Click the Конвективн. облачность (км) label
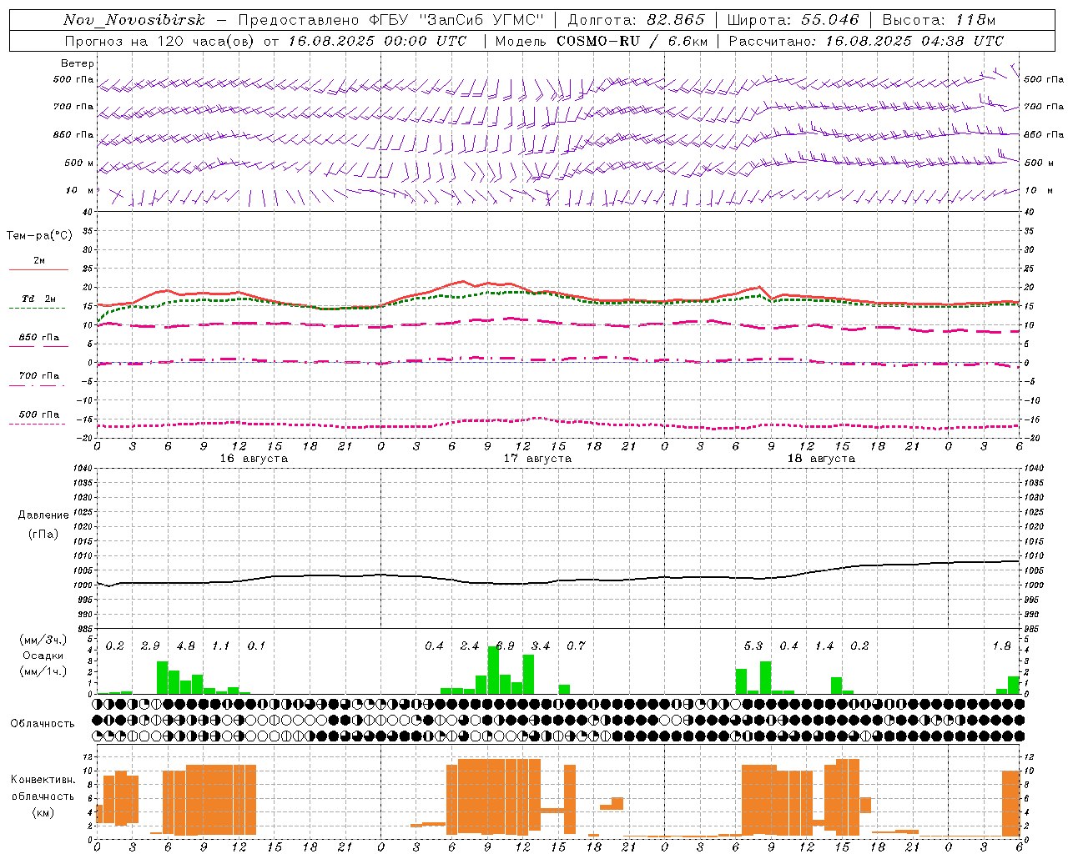Viewport: 1068px width, 854px height. pyautogui.click(x=43, y=796)
